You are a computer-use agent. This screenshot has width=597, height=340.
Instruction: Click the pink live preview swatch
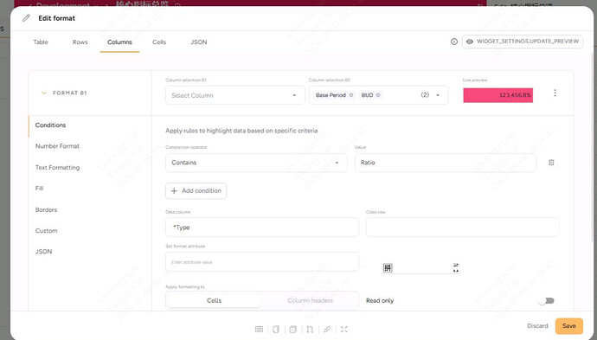point(498,95)
